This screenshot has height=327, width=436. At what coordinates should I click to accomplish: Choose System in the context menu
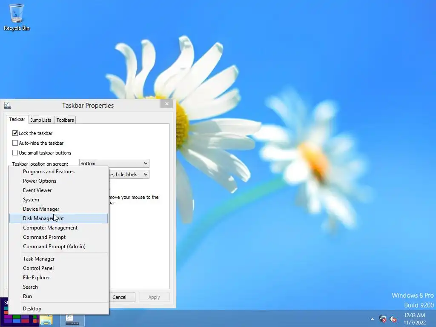[x=58, y=200]
